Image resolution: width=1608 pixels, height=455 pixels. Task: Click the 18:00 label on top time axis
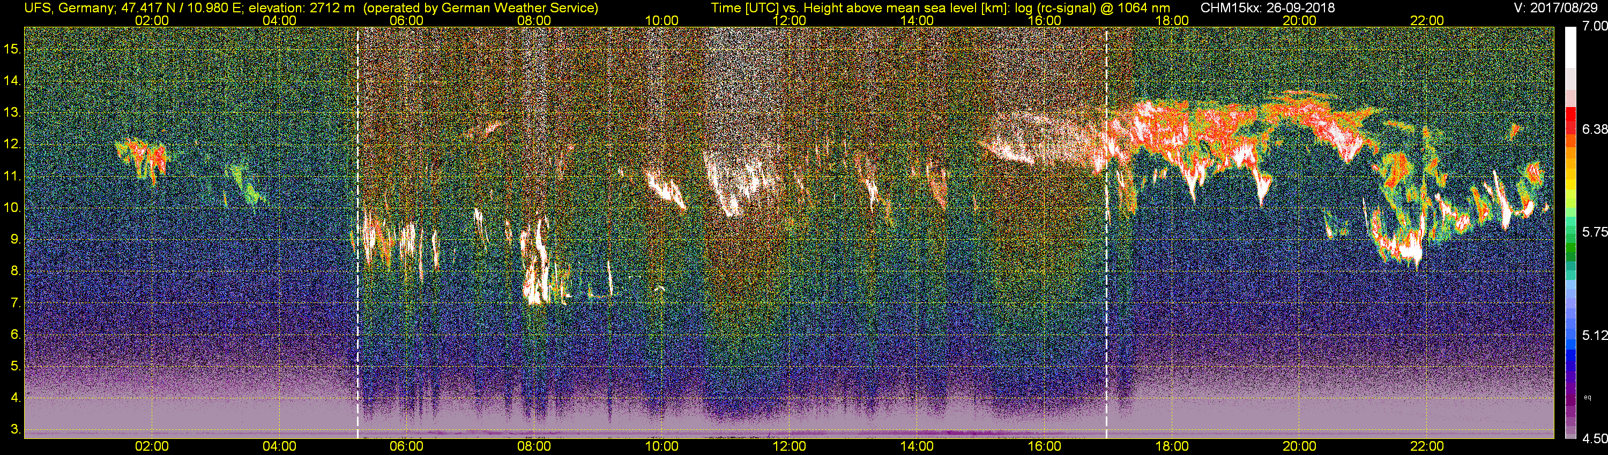[x=1172, y=20]
